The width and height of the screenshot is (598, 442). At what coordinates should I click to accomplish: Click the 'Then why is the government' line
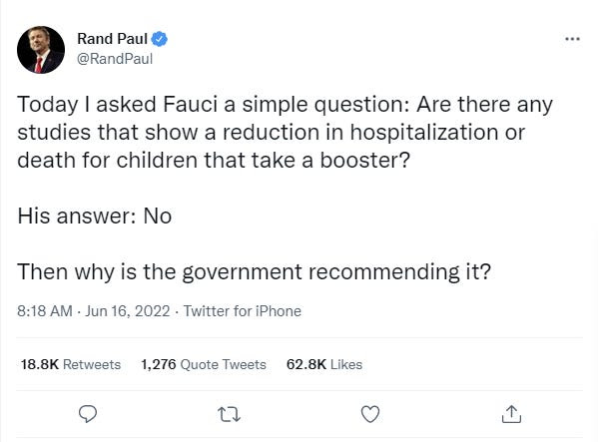[x=254, y=272]
